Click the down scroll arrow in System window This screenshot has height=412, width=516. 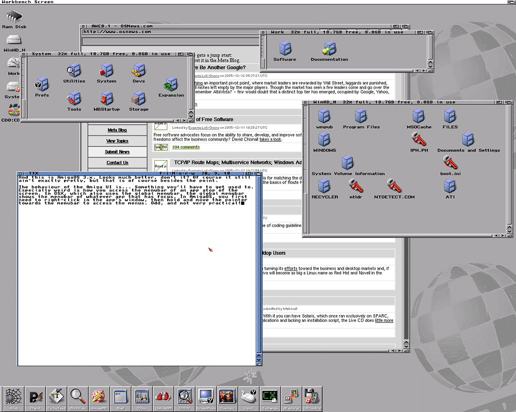(x=191, y=116)
